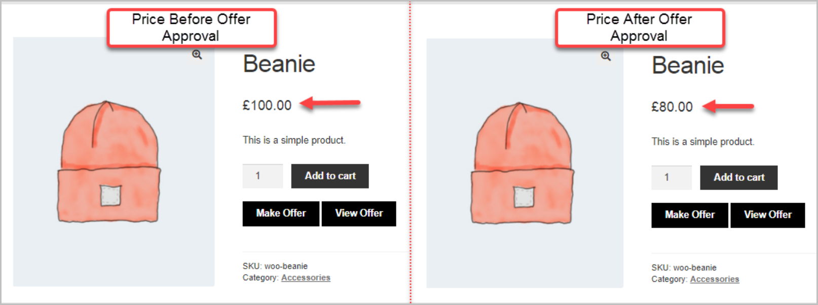Click the £100.00 price text
The height and width of the screenshot is (305, 818).
pyautogui.click(x=266, y=105)
